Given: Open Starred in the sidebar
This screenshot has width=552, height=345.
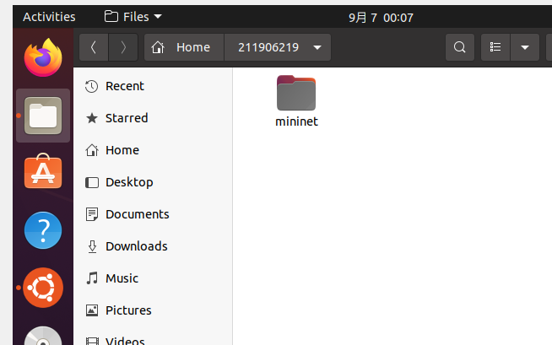Looking at the screenshot, I should [x=126, y=118].
